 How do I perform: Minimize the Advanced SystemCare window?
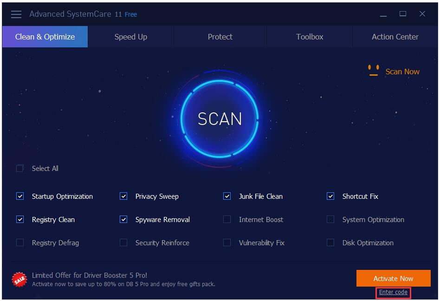(383, 14)
